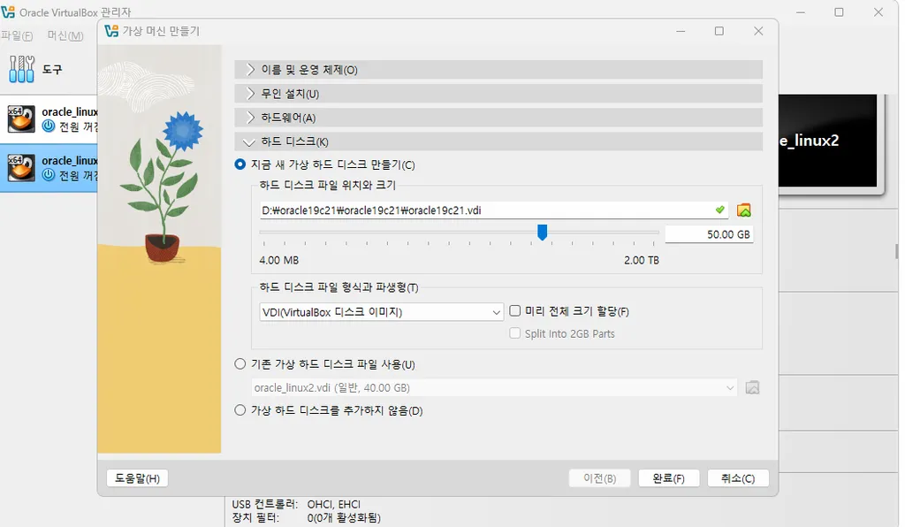The width and height of the screenshot is (905, 527).
Task: Expand the 무인 설치 section
Action: tap(498, 94)
